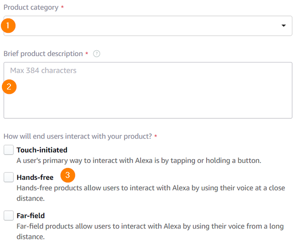Screen dimensions: 298x250
Task: Click the red asterisk next to Product category
Action: [x=62, y=7]
